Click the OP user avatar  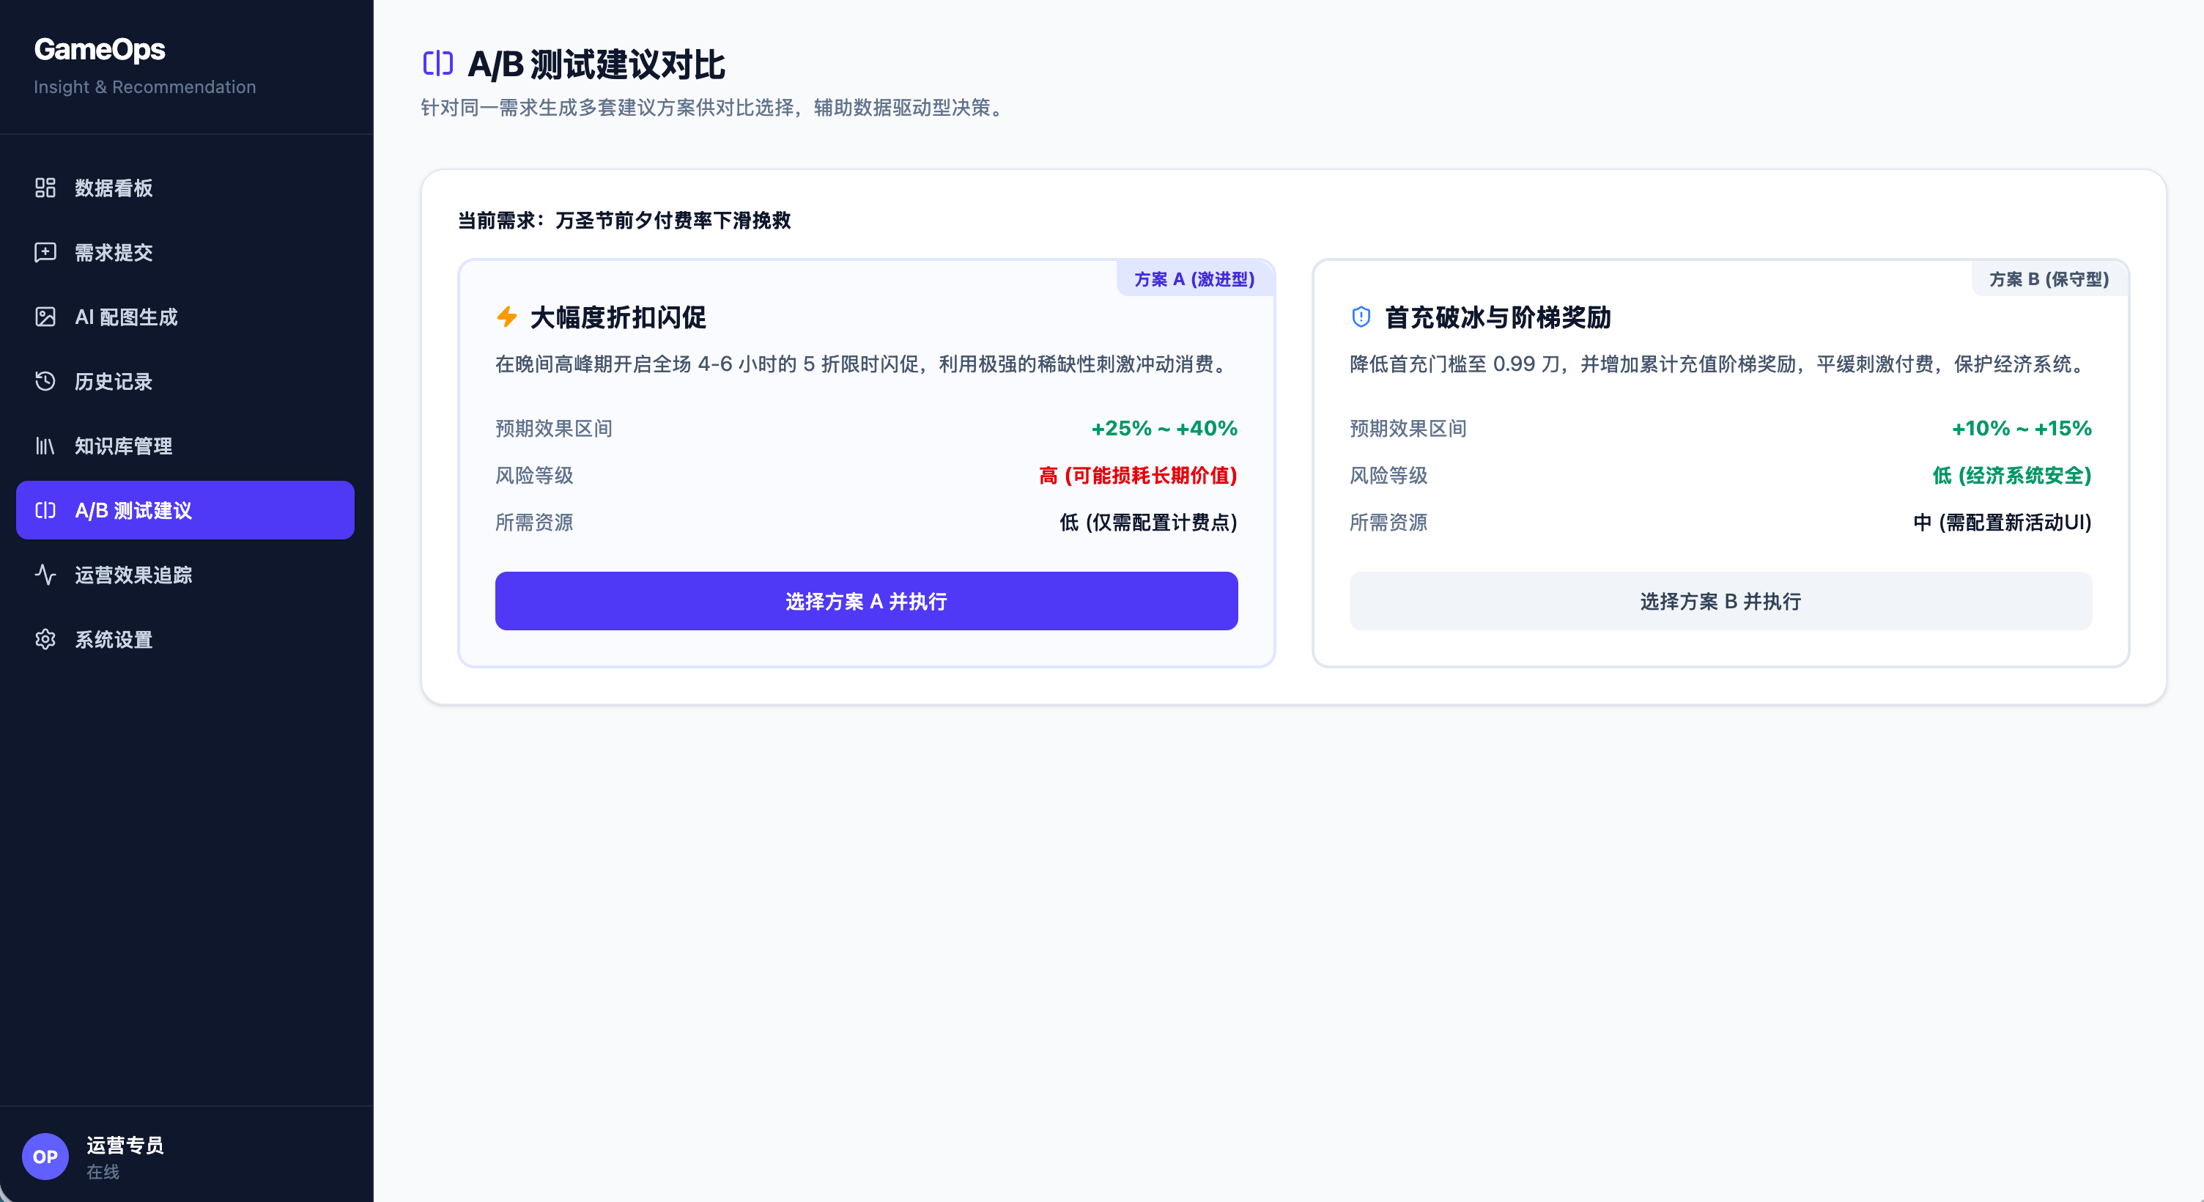coord(45,1157)
